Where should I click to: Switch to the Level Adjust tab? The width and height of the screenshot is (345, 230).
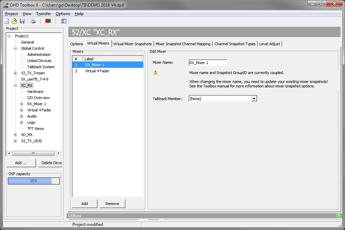click(x=269, y=44)
